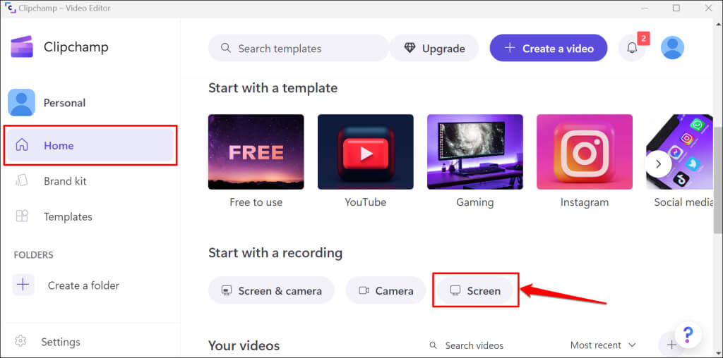Click the diamond Upgrade button
The image size is (723, 358).
(434, 49)
